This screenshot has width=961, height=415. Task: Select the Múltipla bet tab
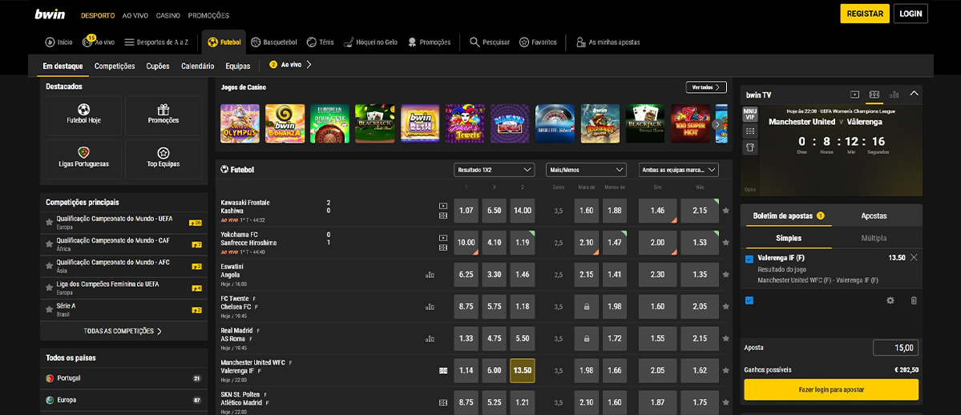pos(874,238)
